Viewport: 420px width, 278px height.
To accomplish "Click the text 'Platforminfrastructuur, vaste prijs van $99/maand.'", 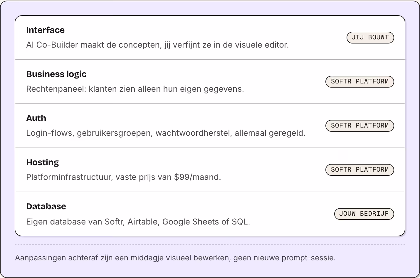I will [123, 177].
